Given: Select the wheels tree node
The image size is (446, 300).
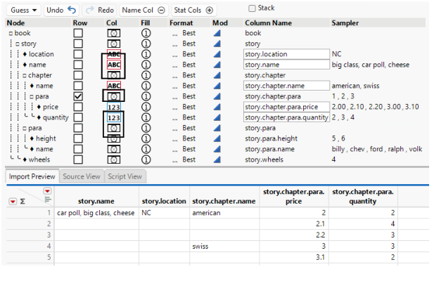Looking at the screenshot, I should (39, 159).
